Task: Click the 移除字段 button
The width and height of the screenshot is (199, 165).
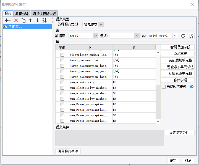Action: point(178,80)
